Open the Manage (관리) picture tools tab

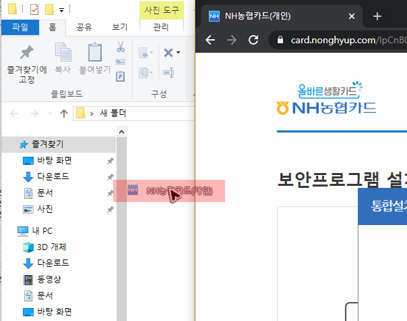[161, 27]
